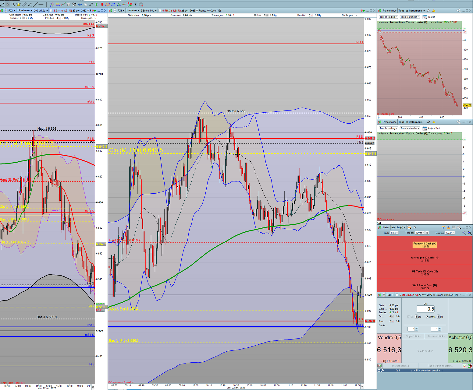Click the trash can delete-objects icon
473x390 pixels.
(x=69, y=5)
